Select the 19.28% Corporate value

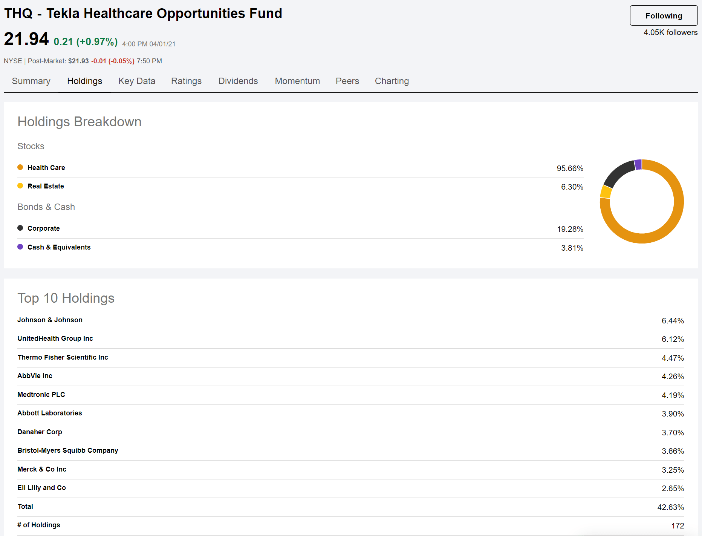point(570,229)
